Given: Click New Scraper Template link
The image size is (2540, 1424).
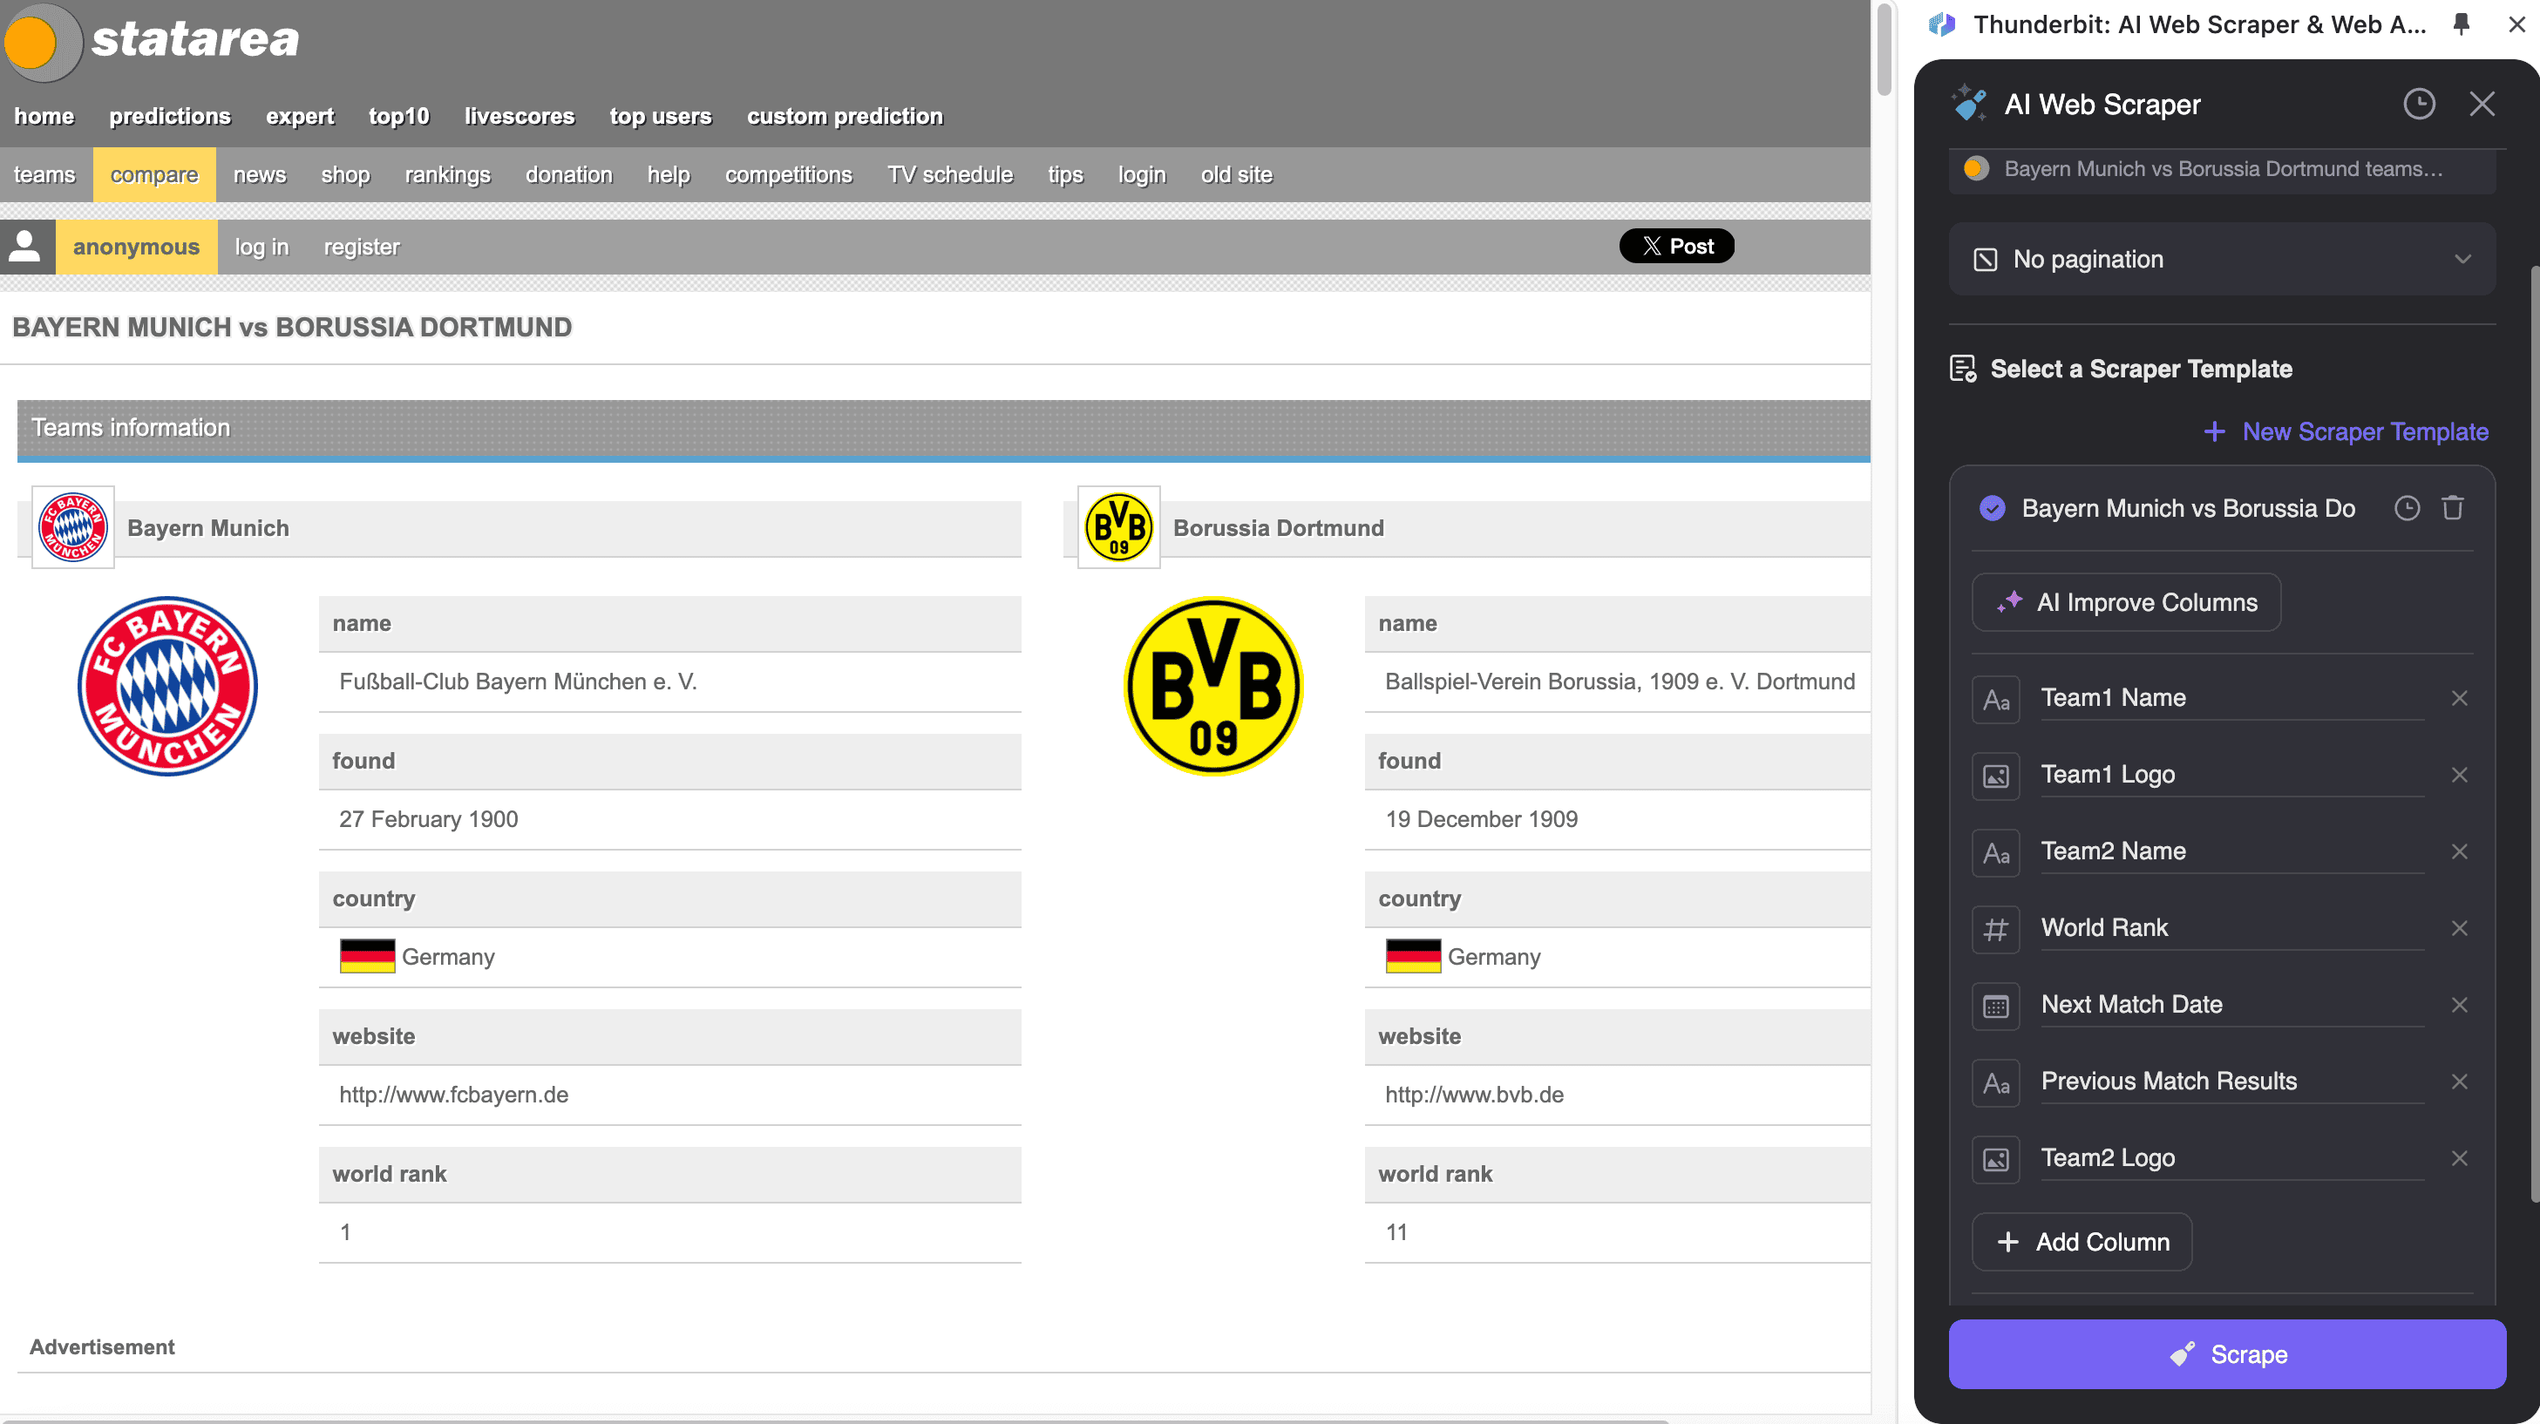Looking at the screenshot, I should click(x=2346, y=432).
